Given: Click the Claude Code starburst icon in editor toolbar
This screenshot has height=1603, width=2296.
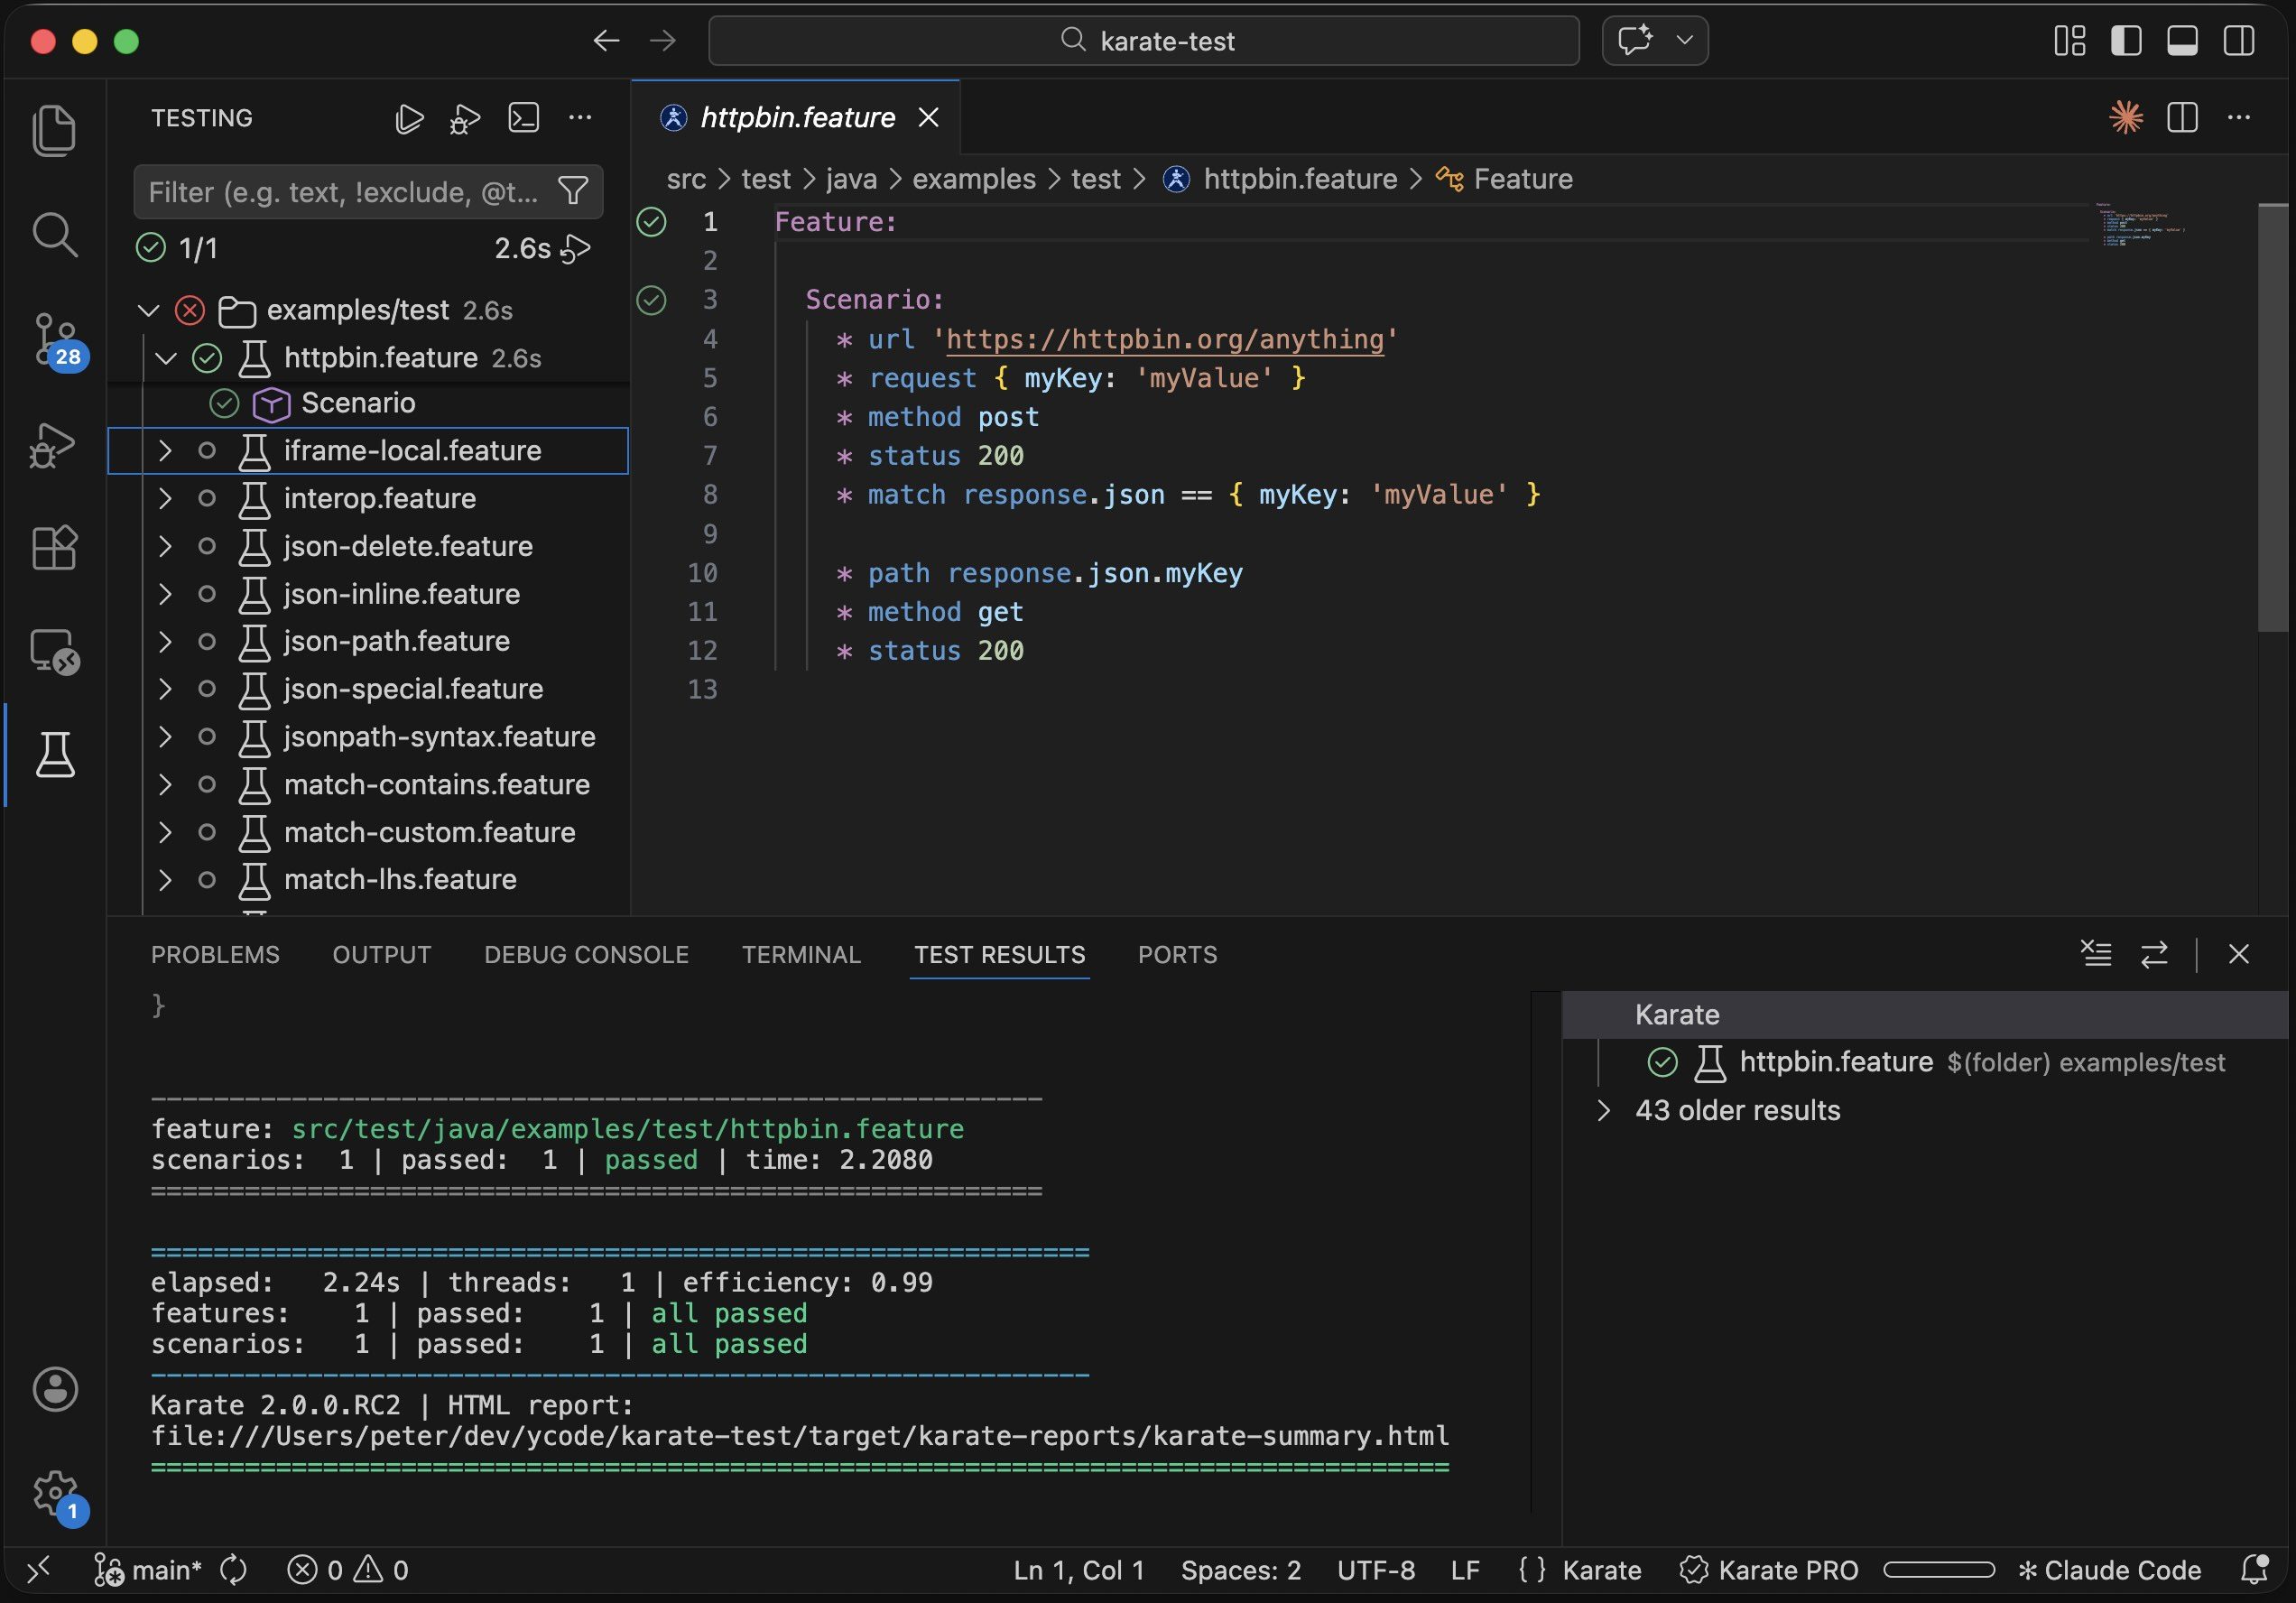Looking at the screenshot, I should 2125,118.
